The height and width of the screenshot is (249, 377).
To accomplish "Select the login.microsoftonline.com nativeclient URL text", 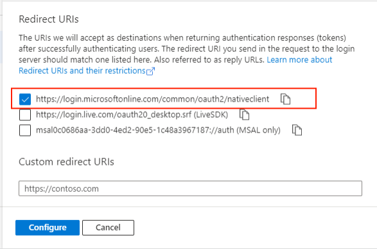I will [152, 99].
